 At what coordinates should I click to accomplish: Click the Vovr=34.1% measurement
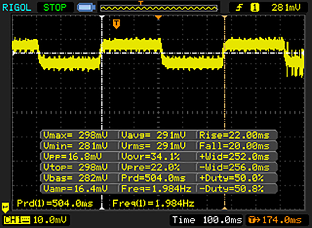151,157
